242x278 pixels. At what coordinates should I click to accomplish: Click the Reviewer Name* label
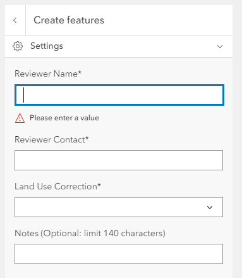coord(48,73)
